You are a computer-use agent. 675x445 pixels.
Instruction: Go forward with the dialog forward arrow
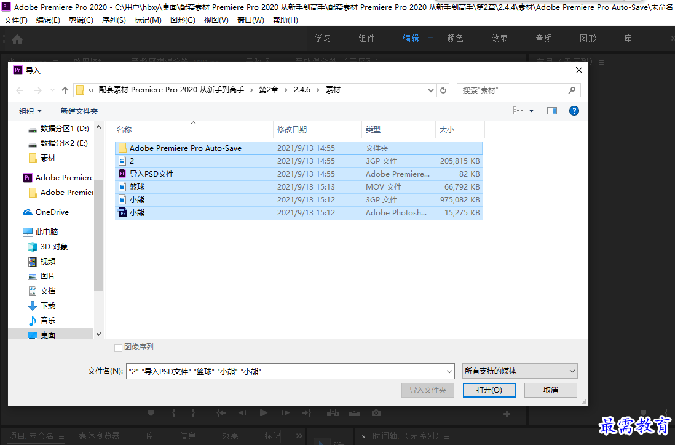click(x=38, y=90)
